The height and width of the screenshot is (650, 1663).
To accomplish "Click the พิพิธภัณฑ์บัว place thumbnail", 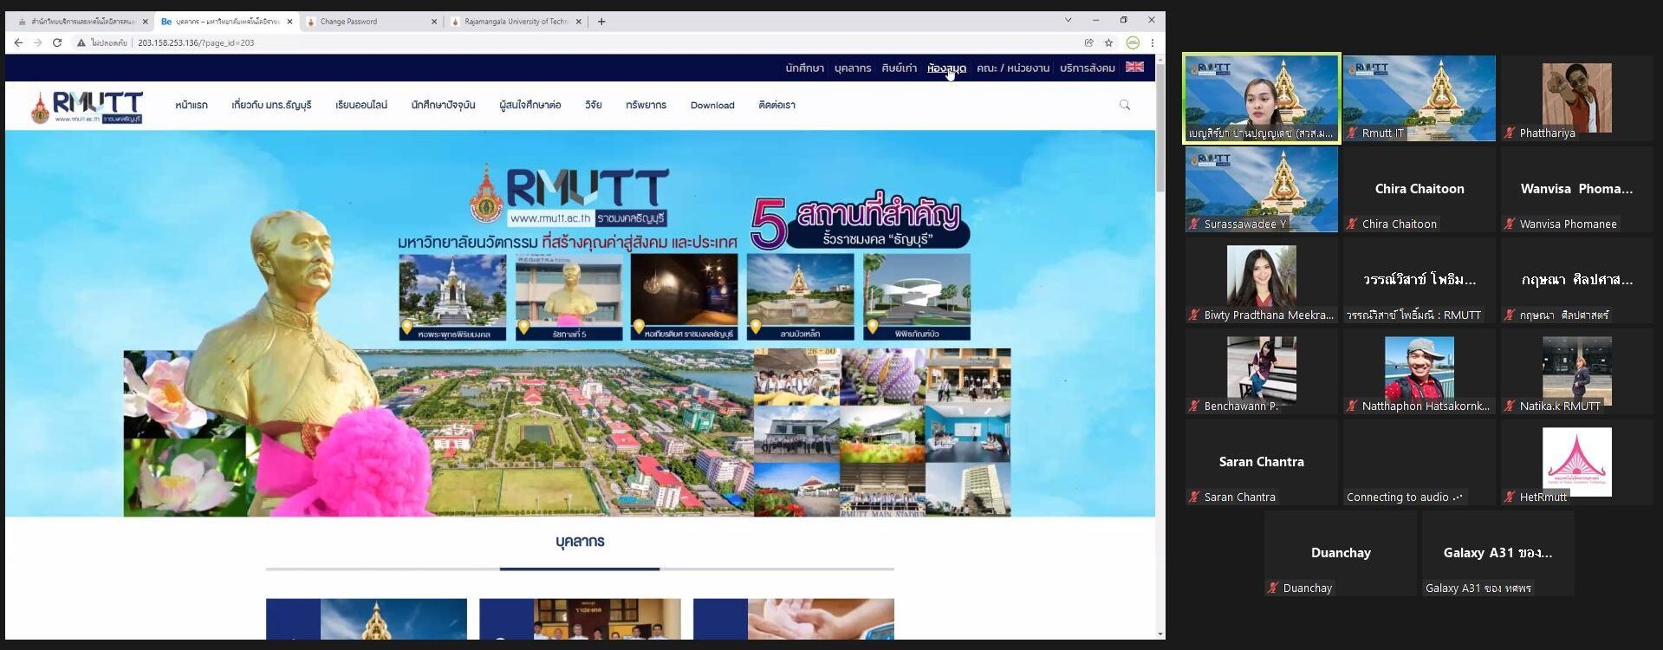I will pyautogui.click(x=917, y=297).
